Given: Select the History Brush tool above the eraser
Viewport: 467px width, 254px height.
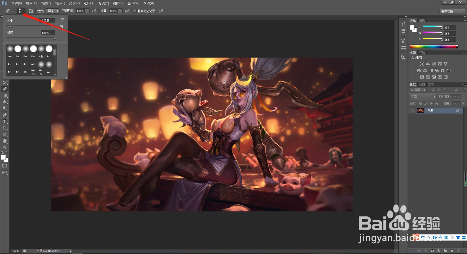Looking at the screenshot, I should click(5, 83).
